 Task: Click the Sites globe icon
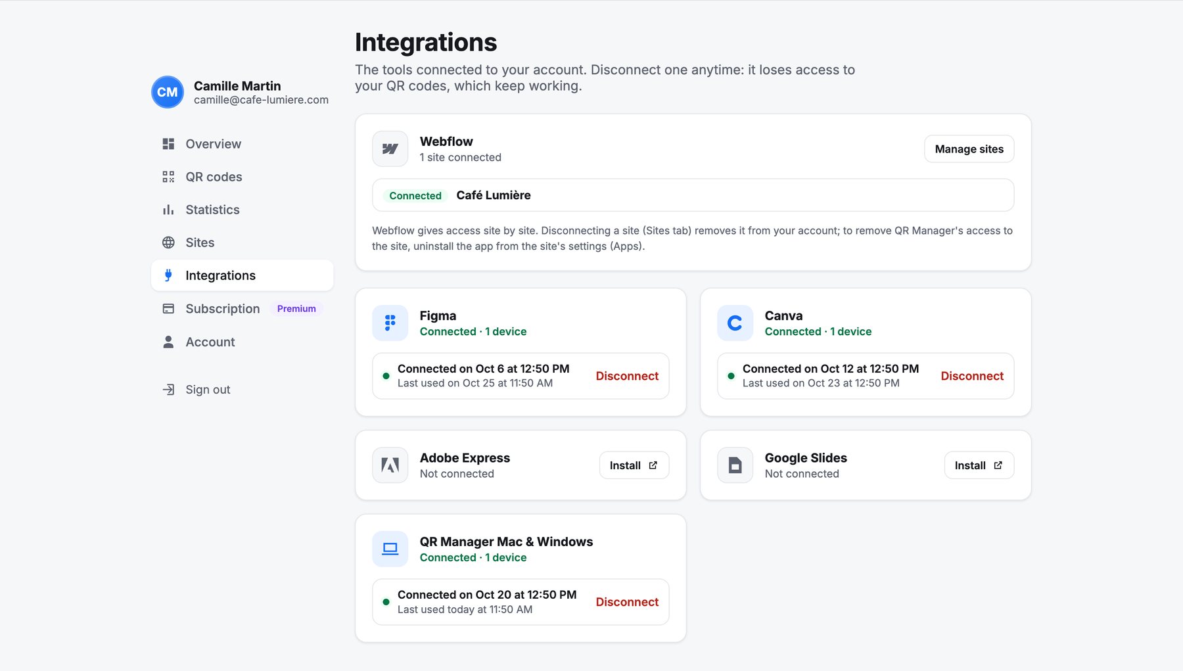click(168, 243)
